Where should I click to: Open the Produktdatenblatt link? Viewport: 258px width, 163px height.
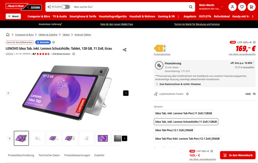(162, 54)
